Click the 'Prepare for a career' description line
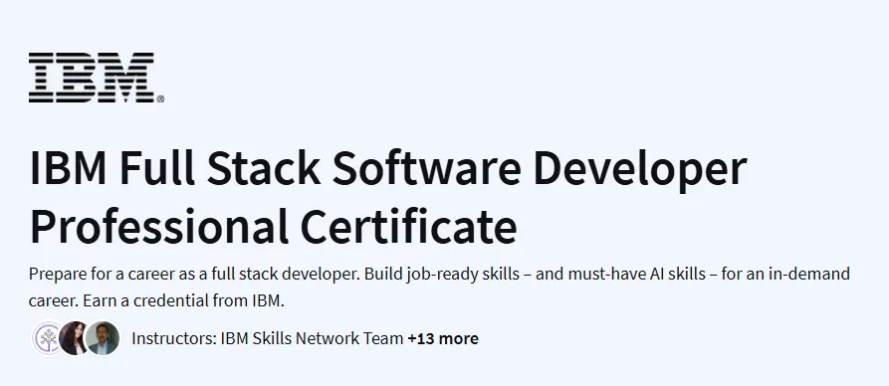 439,275
